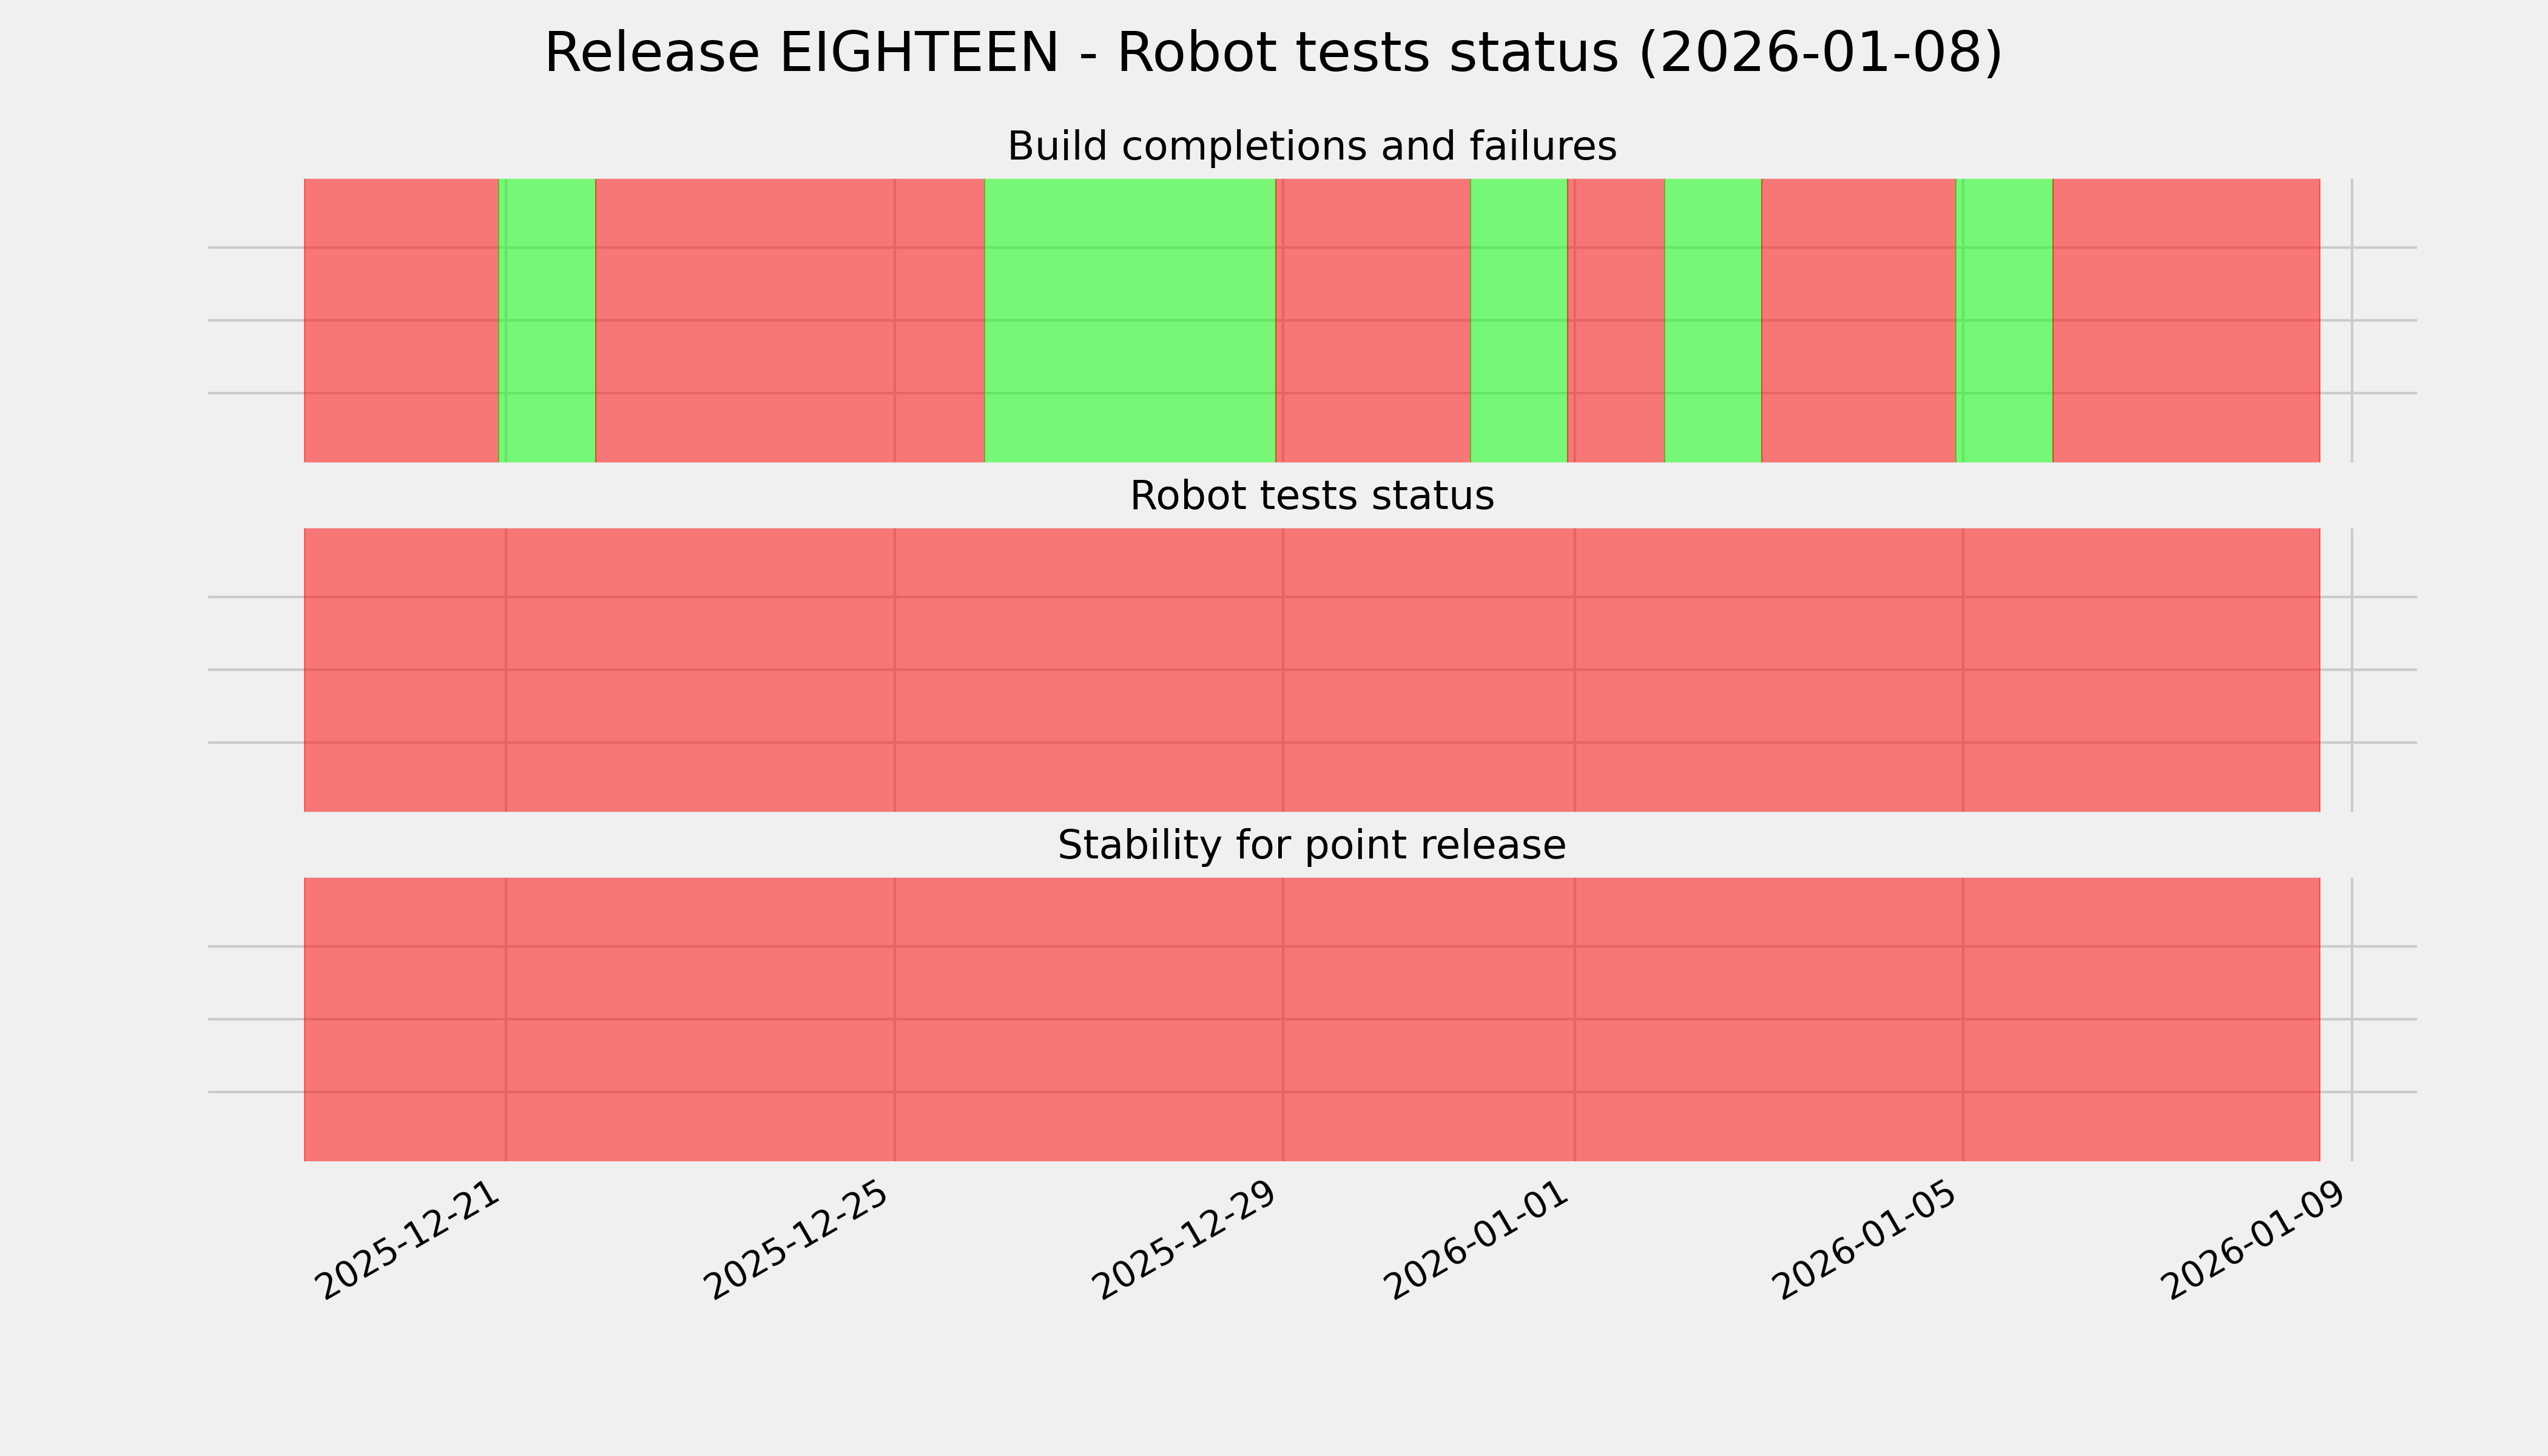
Task: Click the 'Robot tests status' subplot heading
Action: [x=1311, y=496]
